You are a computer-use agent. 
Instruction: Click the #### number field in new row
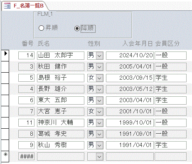pos(26,157)
